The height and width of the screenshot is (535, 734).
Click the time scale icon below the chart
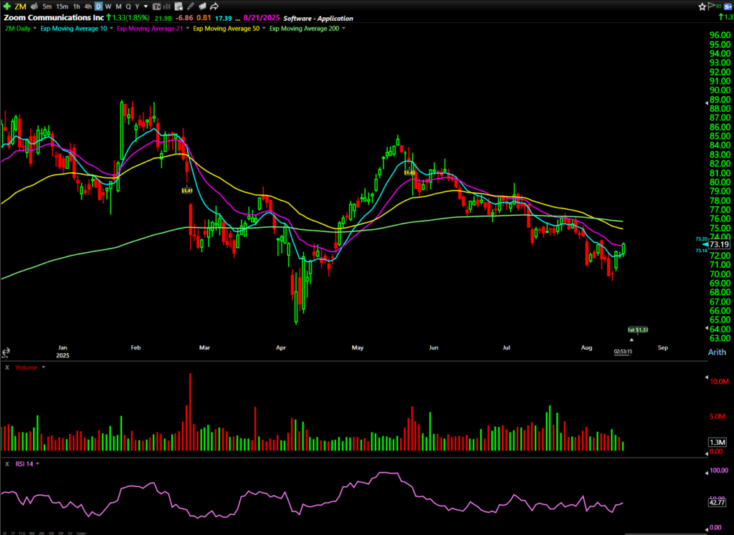[x=6, y=352]
